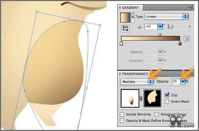
Task: Collapse the Transparency panel via title arrows
Action: 120,74
